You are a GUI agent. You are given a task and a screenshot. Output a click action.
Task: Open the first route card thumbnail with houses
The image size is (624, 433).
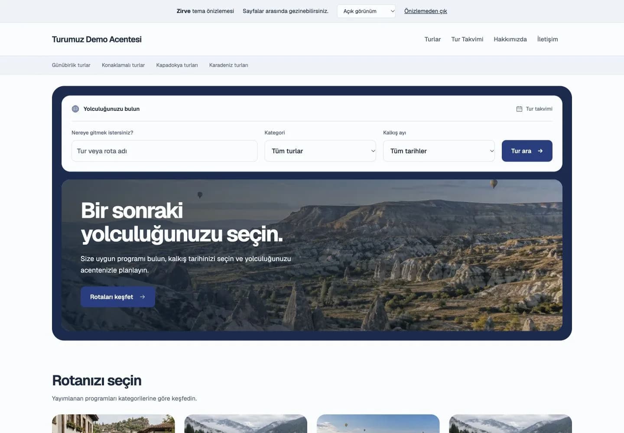click(x=114, y=424)
